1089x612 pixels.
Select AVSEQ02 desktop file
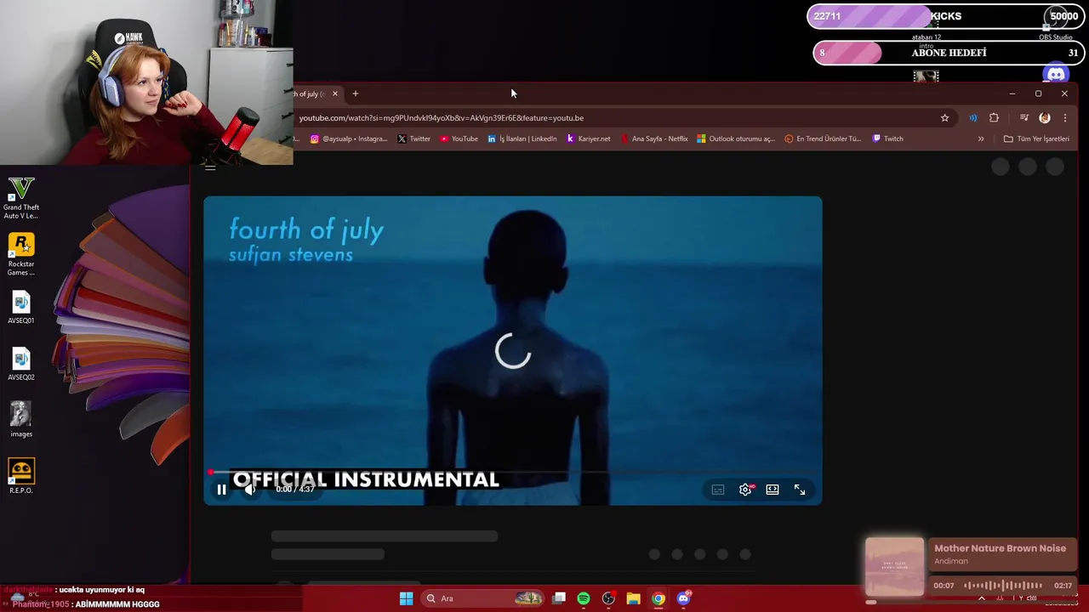point(21,364)
